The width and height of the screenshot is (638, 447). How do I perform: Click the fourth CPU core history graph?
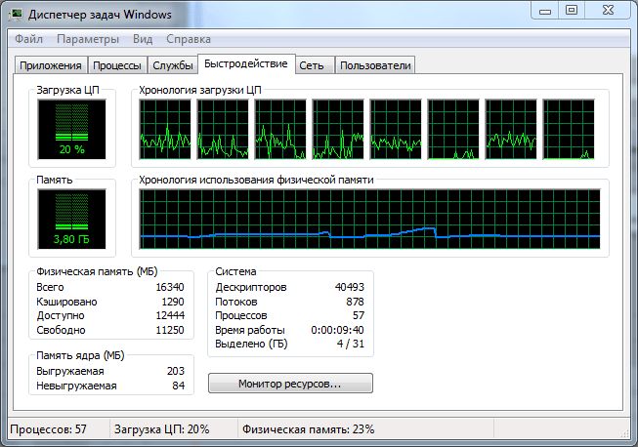(338, 130)
